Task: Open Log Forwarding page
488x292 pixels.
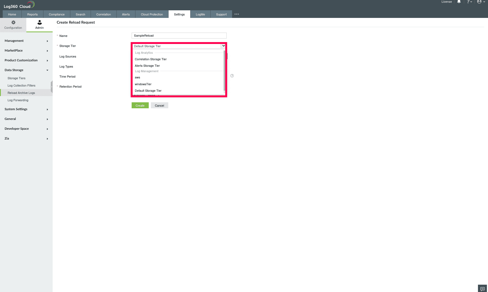Action: (x=18, y=100)
